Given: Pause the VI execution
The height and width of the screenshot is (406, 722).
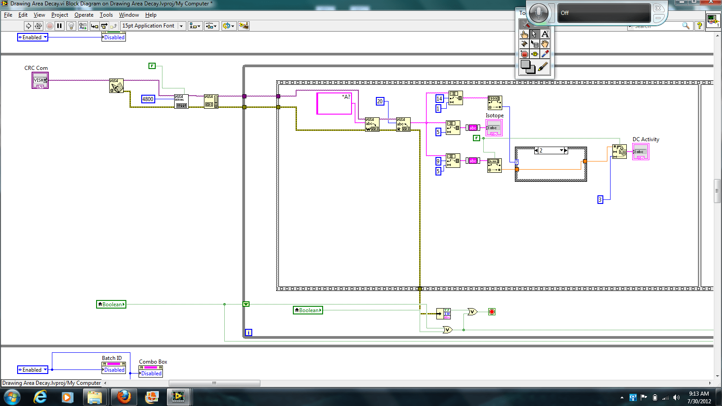Looking at the screenshot, I should click(x=60, y=26).
